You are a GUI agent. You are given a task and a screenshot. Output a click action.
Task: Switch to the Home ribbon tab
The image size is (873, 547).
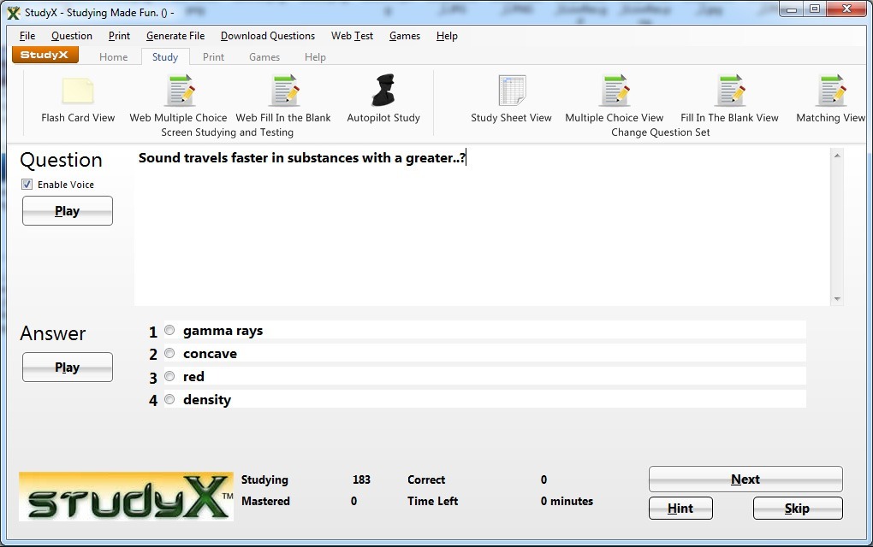[x=114, y=56]
